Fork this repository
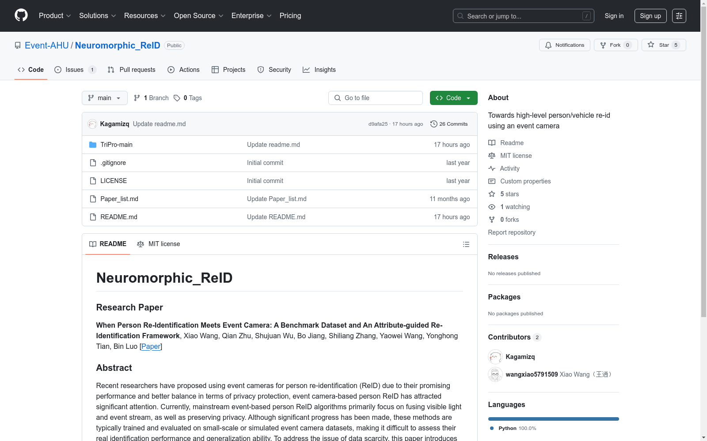Screen dimensions: 707x441 pyautogui.click(x=616, y=45)
